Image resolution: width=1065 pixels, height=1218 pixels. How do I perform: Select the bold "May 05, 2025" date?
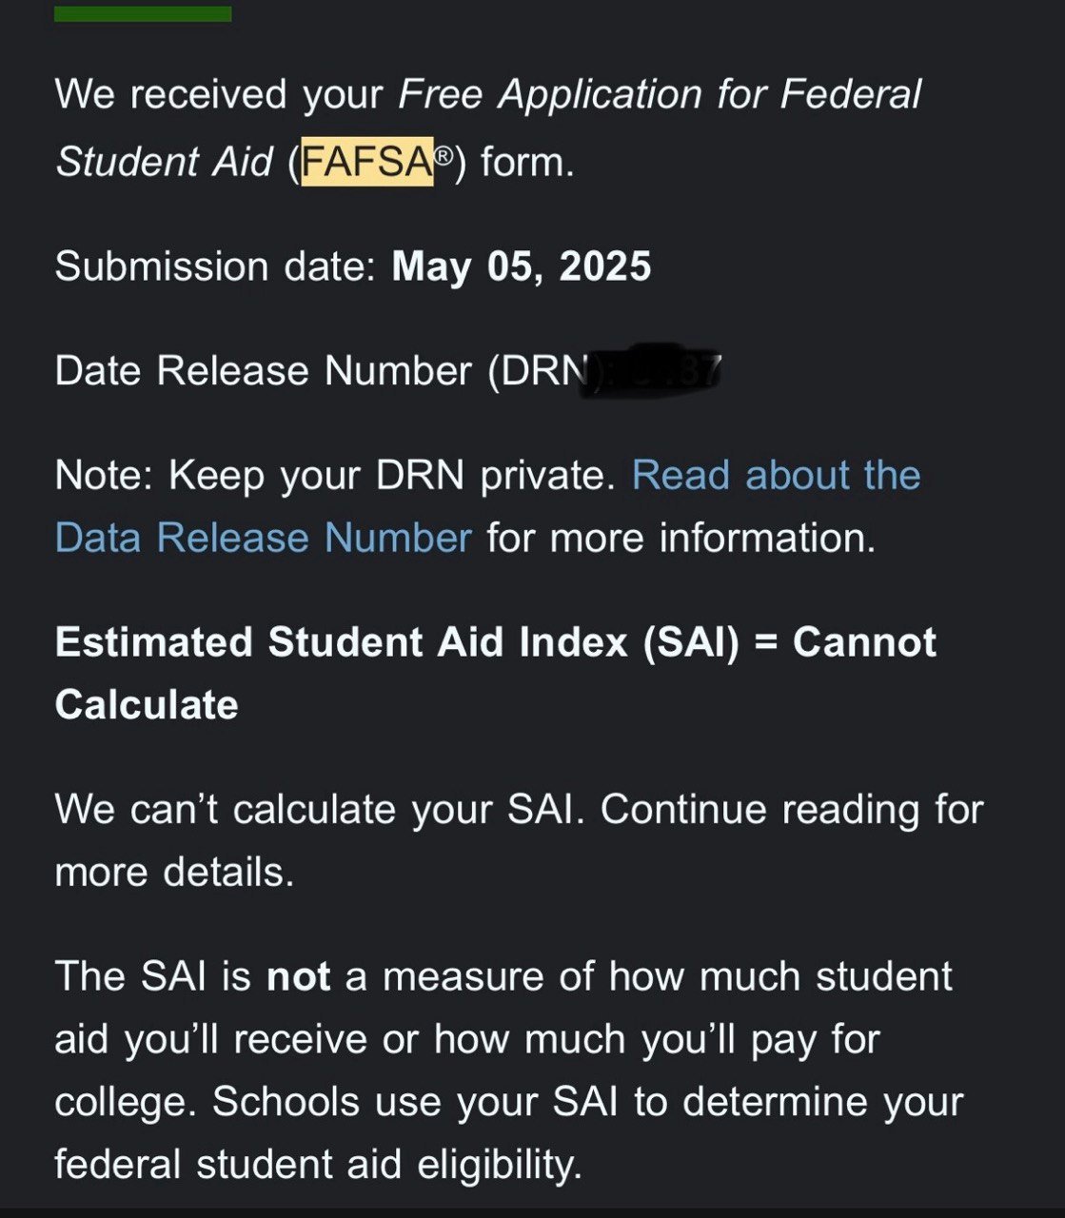[521, 266]
